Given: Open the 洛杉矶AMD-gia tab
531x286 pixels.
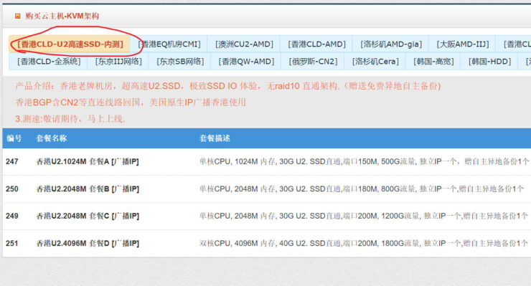Looking at the screenshot, I should pyautogui.click(x=391, y=44).
